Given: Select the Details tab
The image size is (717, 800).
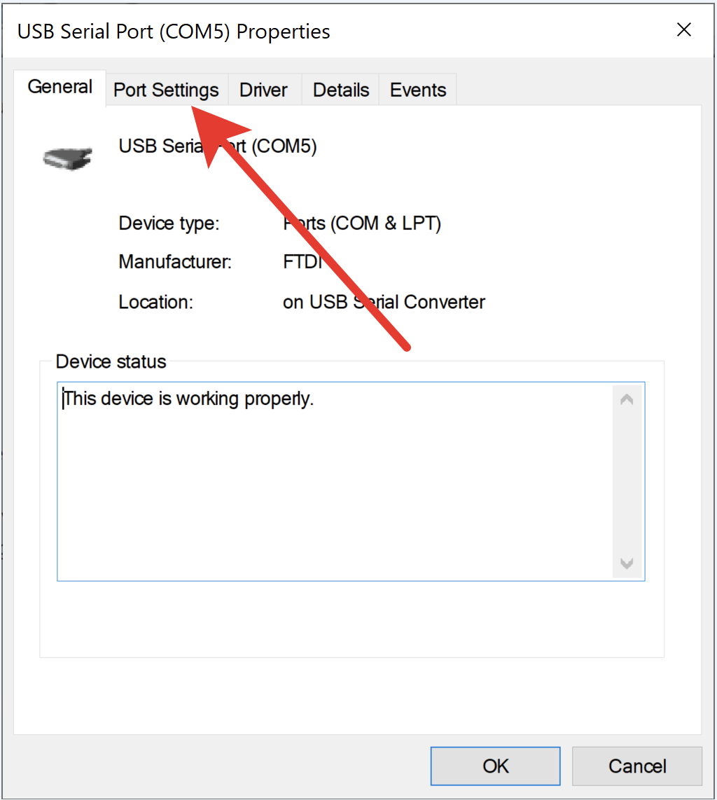Looking at the screenshot, I should [341, 90].
